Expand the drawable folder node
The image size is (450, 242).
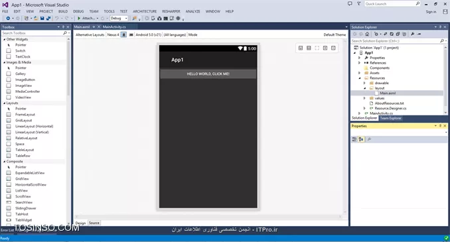(x=364, y=83)
